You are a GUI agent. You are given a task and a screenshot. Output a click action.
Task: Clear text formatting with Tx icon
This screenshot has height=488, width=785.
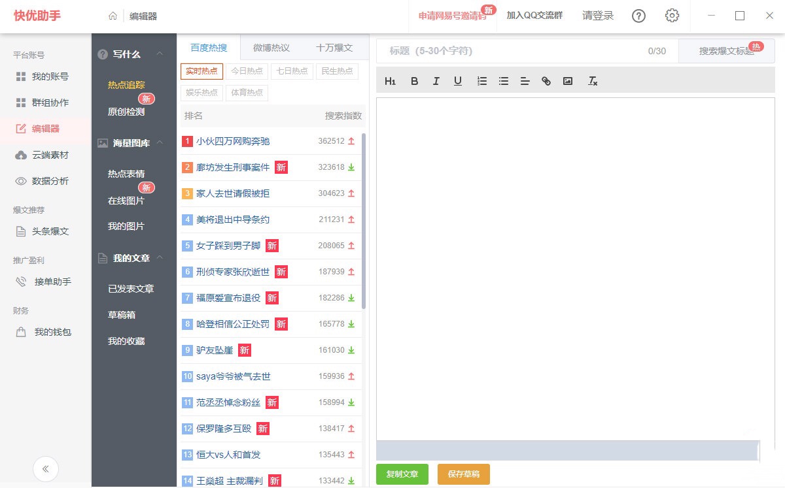click(x=593, y=81)
